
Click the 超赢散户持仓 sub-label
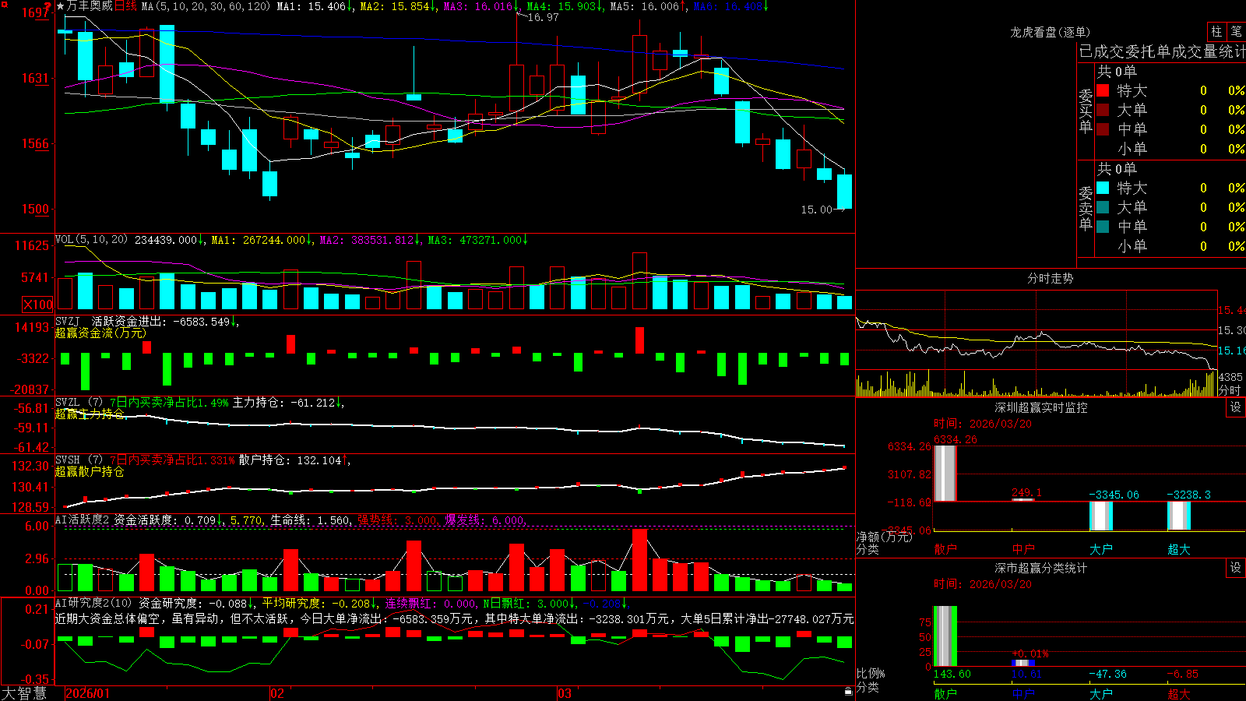90,471
